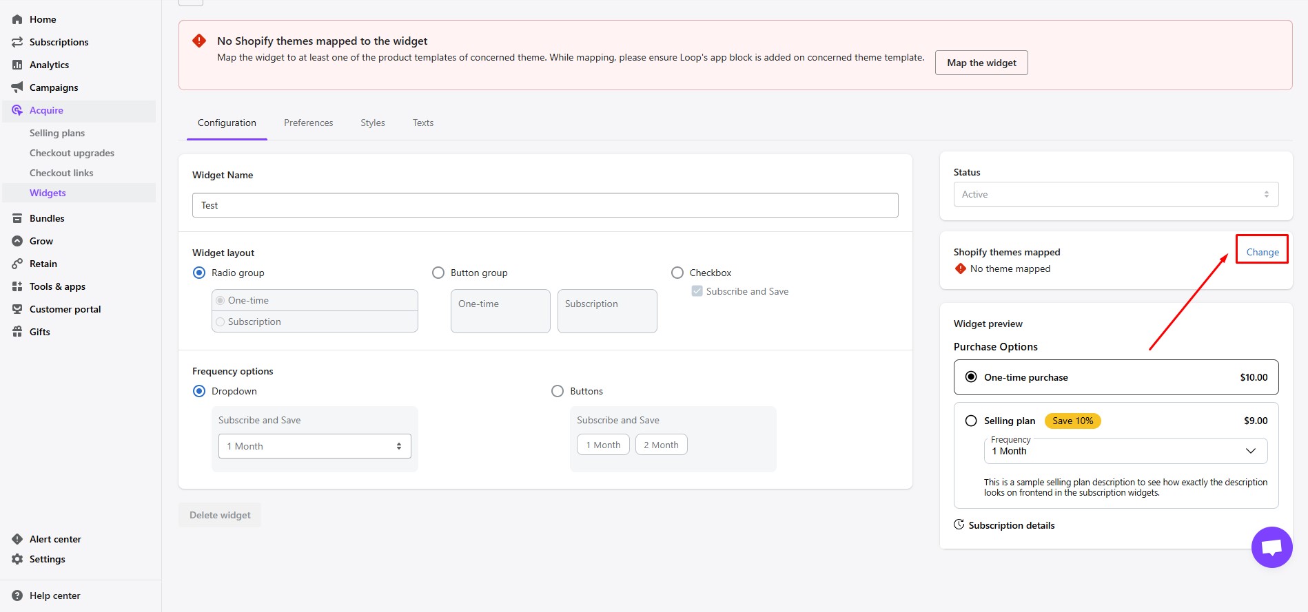Click Change link for mapped themes
Image resolution: width=1308 pixels, height=612 pixels.
pos(1262,252)
